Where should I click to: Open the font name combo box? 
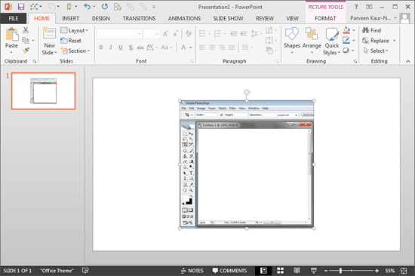(x=119, y=34)
